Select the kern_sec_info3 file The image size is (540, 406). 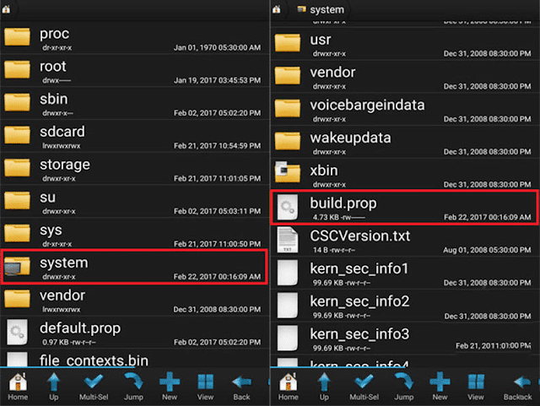coord(405,339)
